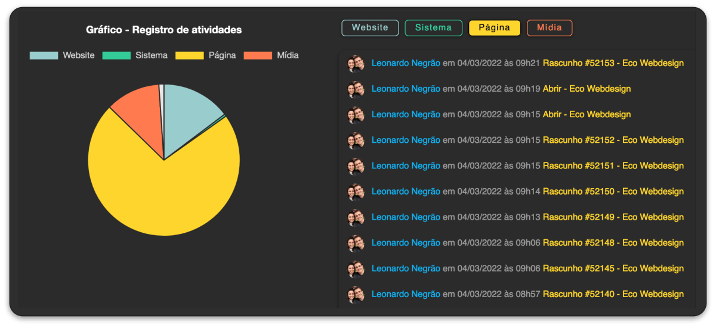Click the 'Gráfico - Registro de atividades' title
Image resolution: width=716 pixels, height=328 pixels.
164,30
